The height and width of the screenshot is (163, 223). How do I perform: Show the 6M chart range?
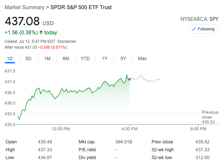click(x=66, y=58)
